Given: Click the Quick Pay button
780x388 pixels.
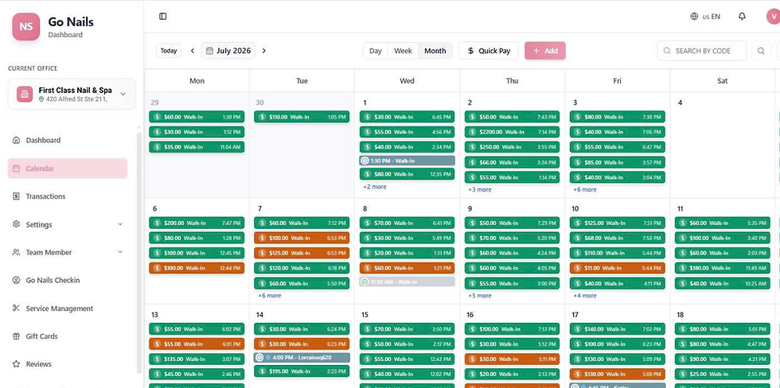Looking at the screenshot, I should [489, 51].
